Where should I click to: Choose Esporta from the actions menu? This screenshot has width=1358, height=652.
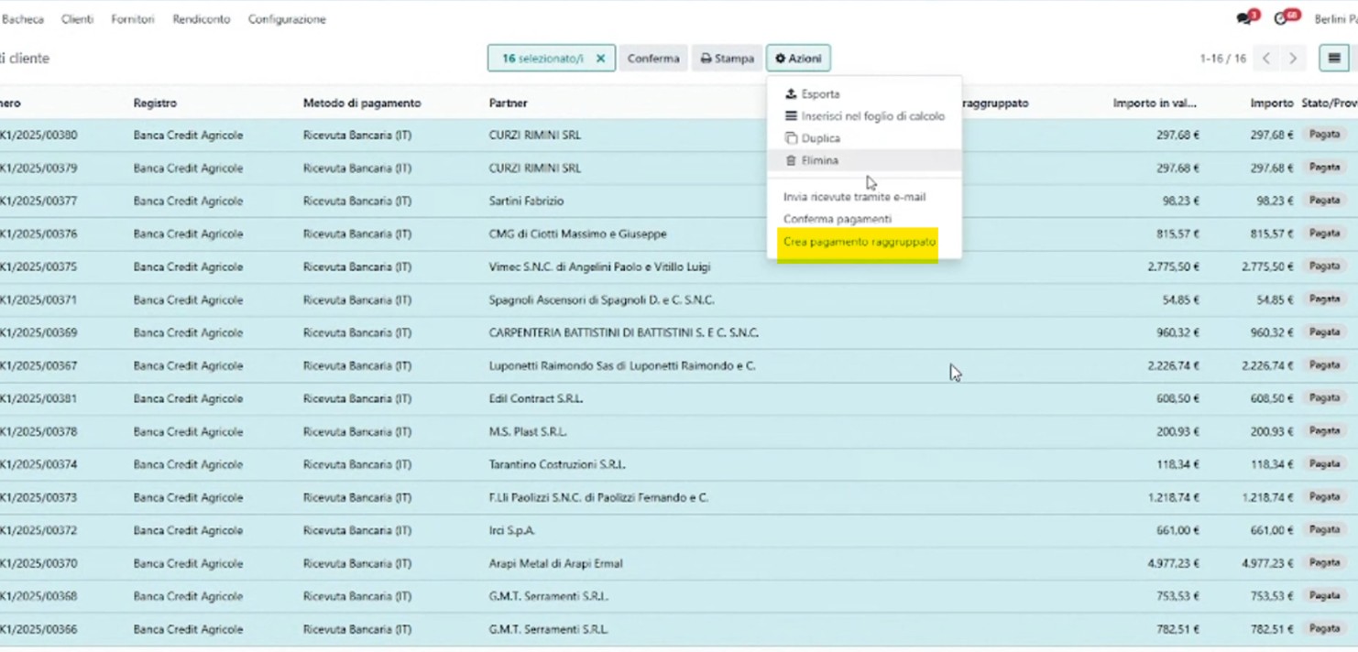pyautogui.click(x=819, y=94)
